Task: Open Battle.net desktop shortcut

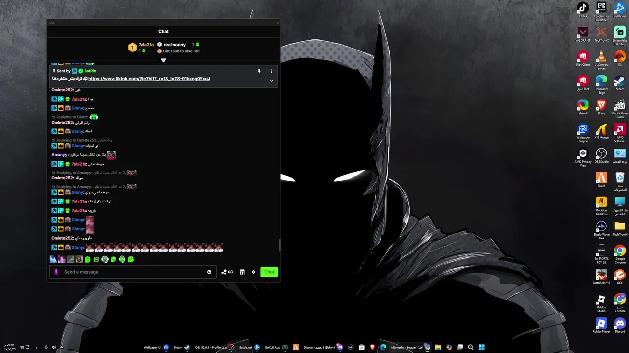Action: click(620, 10)
